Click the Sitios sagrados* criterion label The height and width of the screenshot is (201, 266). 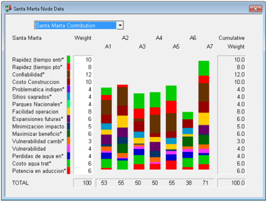click(x=32, y=97)
